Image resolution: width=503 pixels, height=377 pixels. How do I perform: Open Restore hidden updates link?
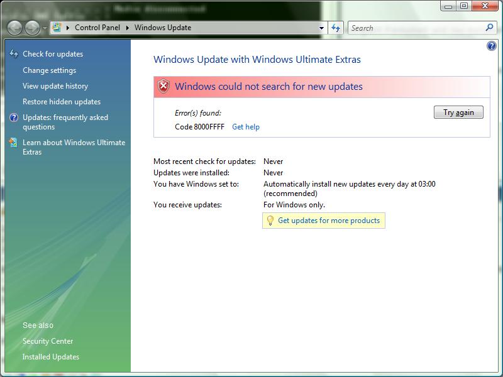click(62, 102)
